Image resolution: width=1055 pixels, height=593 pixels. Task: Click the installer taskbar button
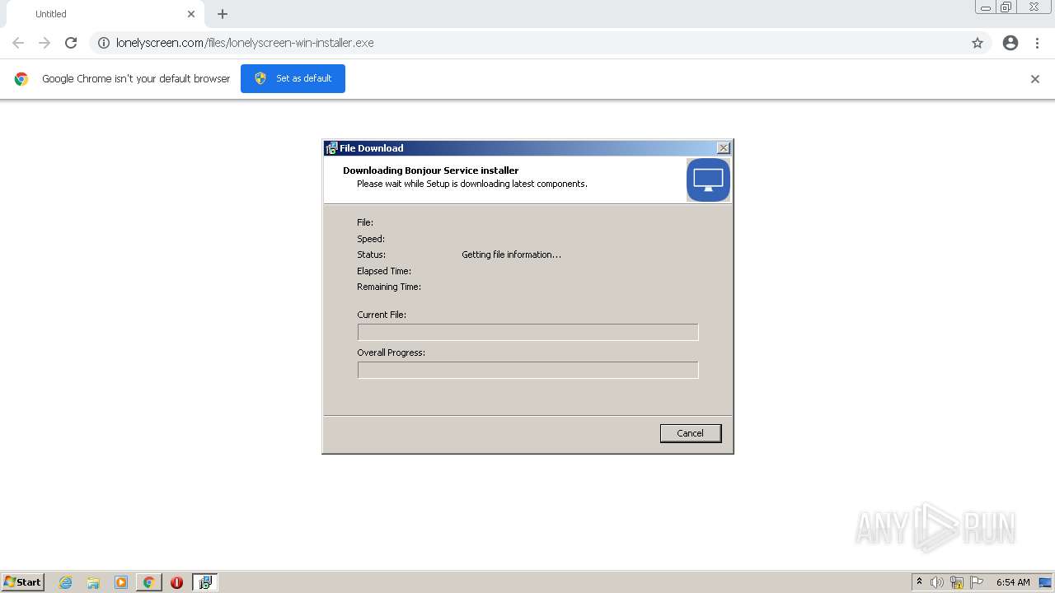tap(205, 582)
